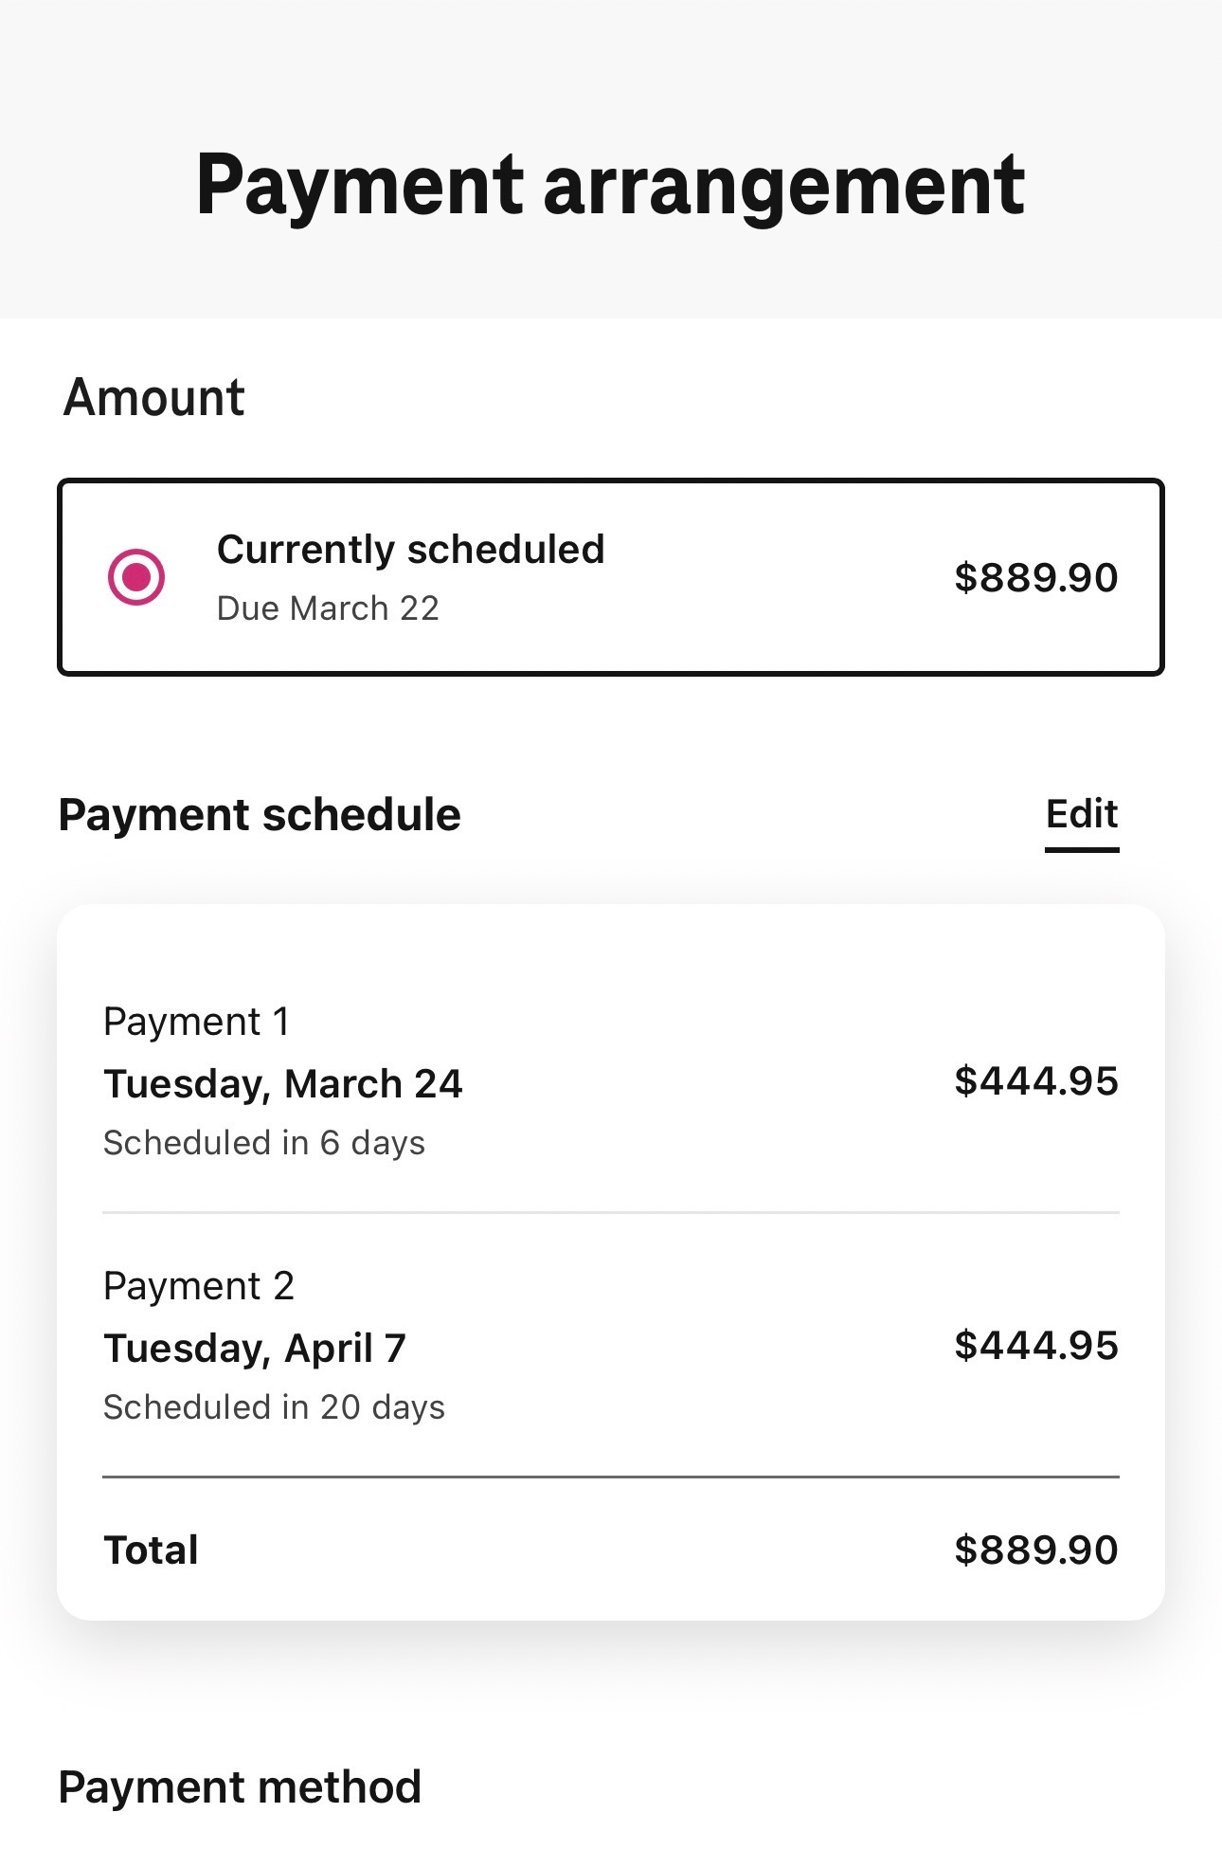The width and height of the screenshot is (1222, 1849).
Task: Click the Scheduled in 6 days text
Action: tap(263, 1143)
